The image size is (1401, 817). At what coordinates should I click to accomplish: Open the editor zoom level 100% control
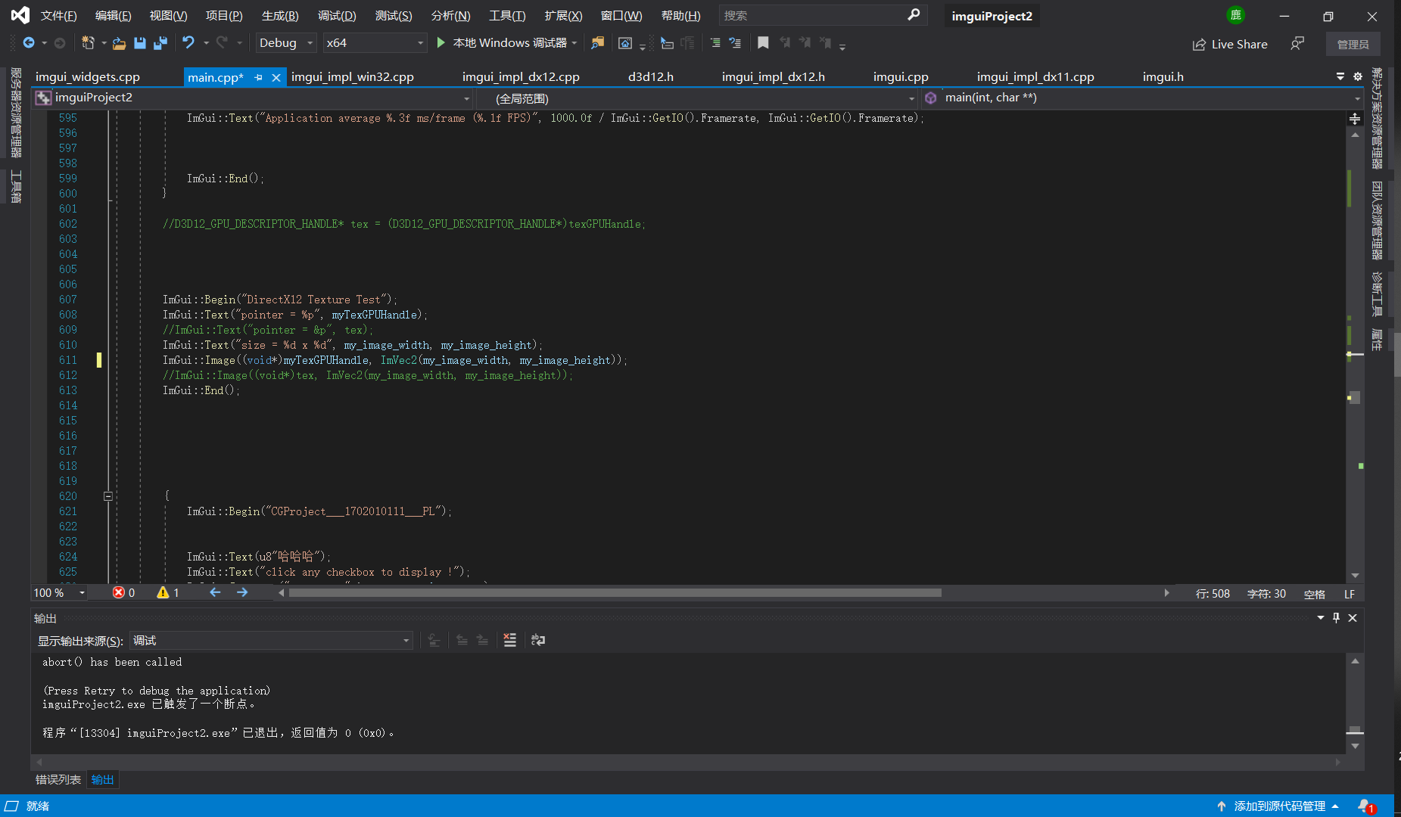tap(58, 592)
